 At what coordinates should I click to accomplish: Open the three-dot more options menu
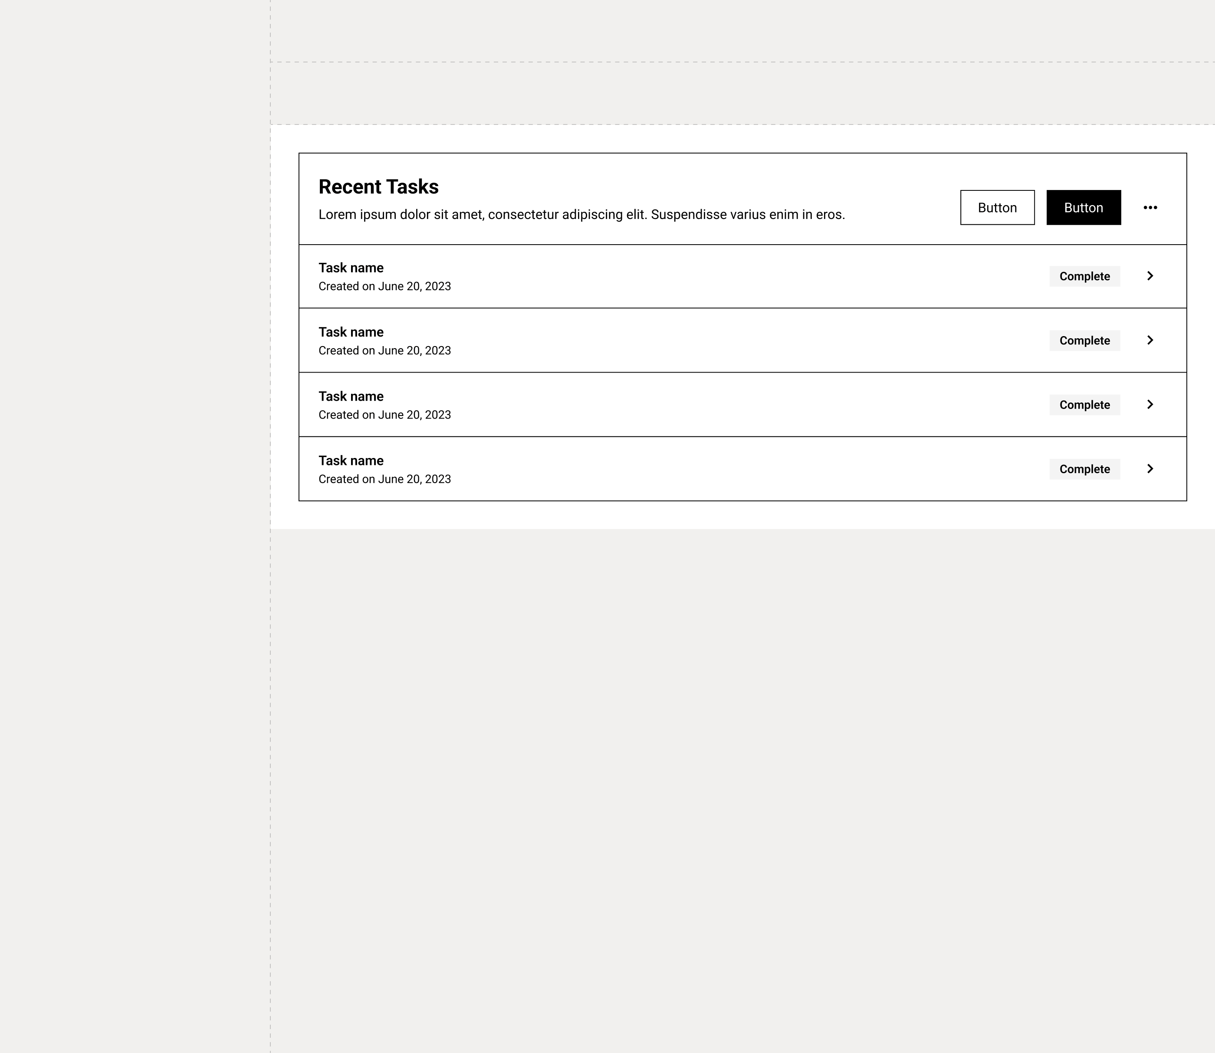coord(1150,207)
